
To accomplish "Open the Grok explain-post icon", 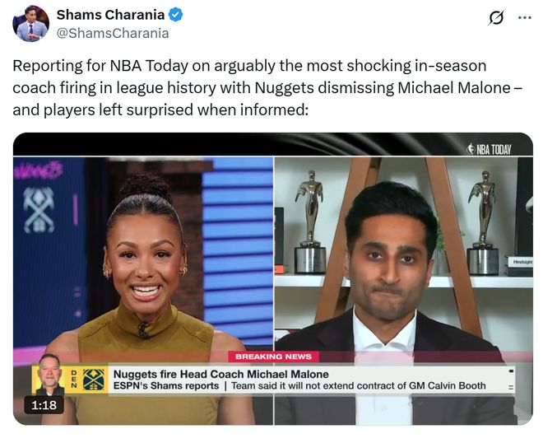I will tap(496, 17).
